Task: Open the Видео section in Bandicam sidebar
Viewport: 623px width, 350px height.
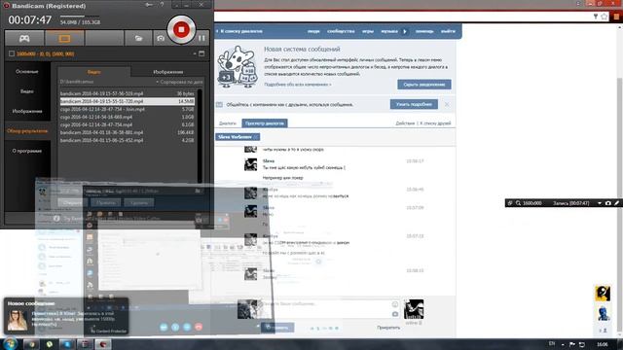Action: [x=27, y=91]
